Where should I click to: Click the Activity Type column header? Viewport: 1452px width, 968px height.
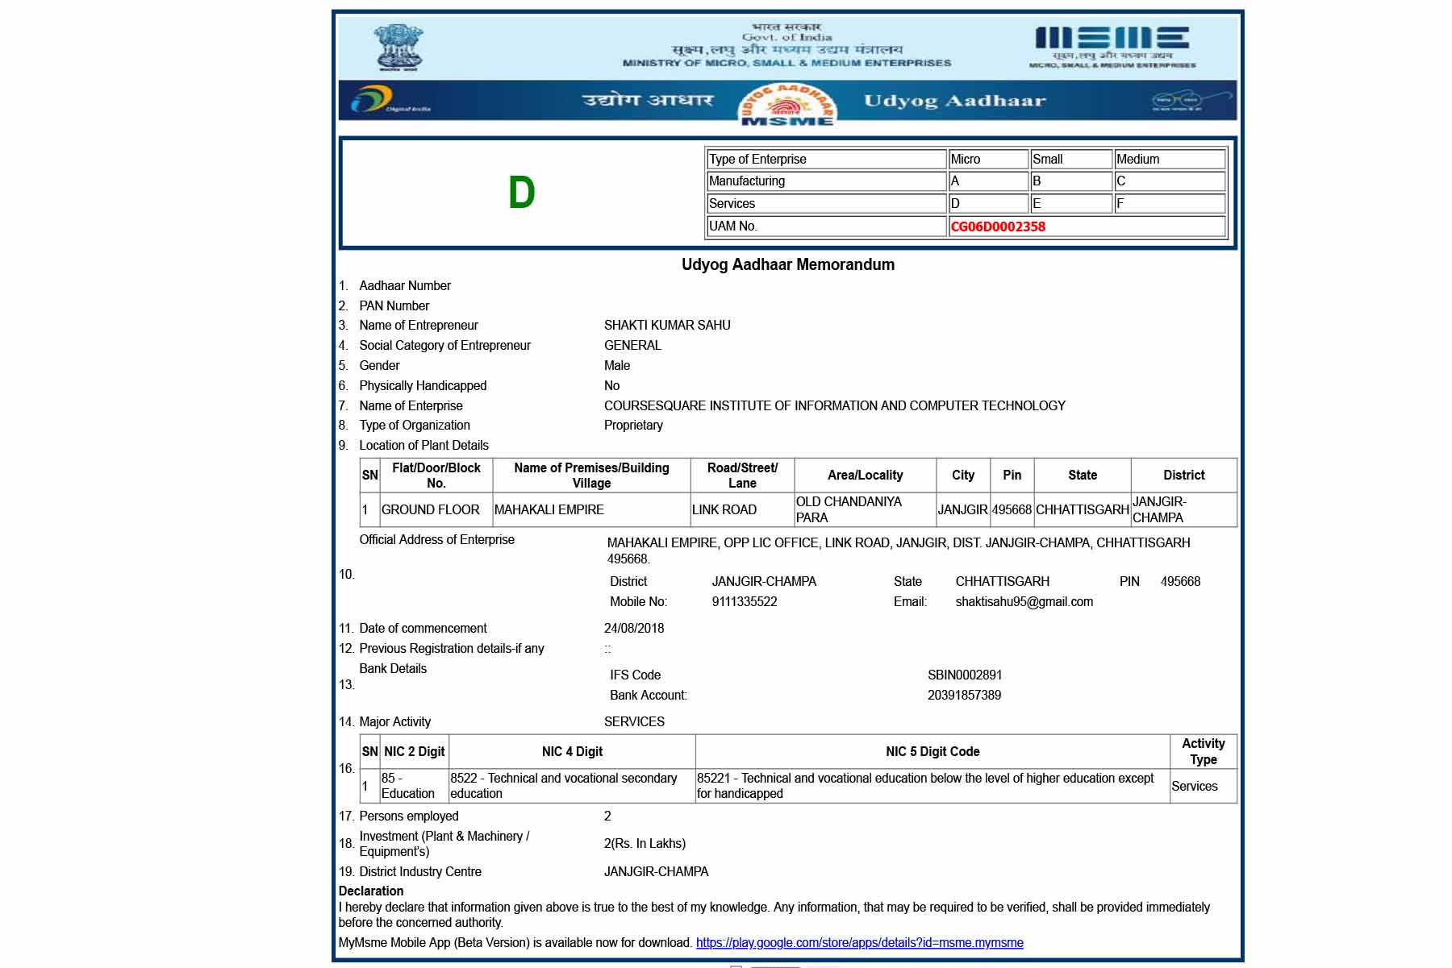click(x=1203, y=751)
